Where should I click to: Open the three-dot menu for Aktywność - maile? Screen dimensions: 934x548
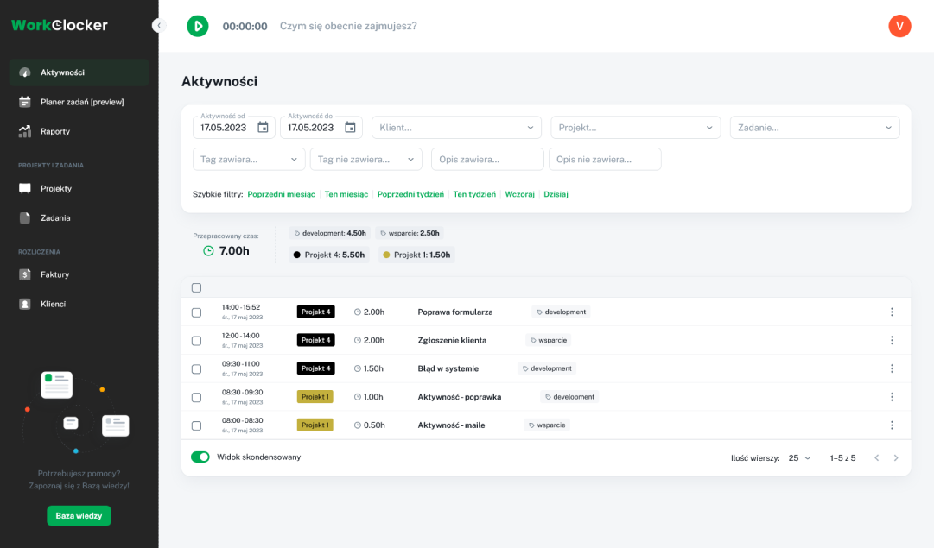[x=892, y=425]
